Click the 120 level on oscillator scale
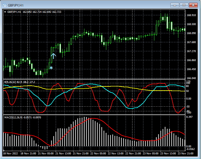The height and width of the screenshot is (159, 201). click(188, 82)
